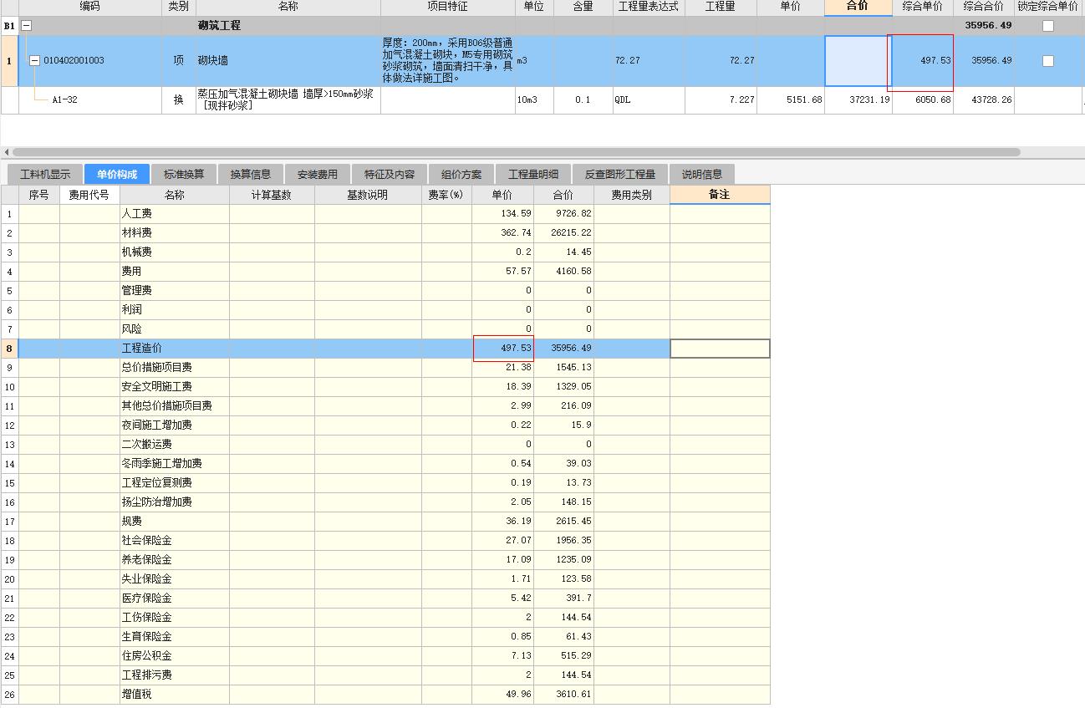Select the 人工费 row name
This screenshot has height=708, width=1085.
click(137, 214)
